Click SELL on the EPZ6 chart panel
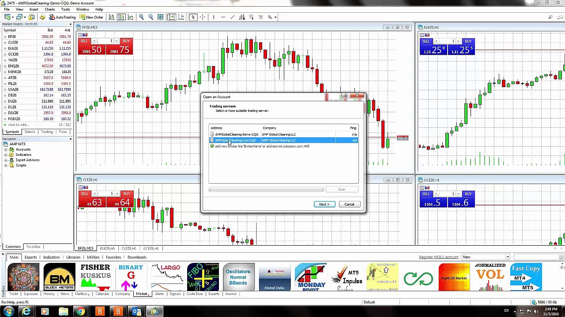The height and width of the screenshot is (317, 565). (84, 41)
